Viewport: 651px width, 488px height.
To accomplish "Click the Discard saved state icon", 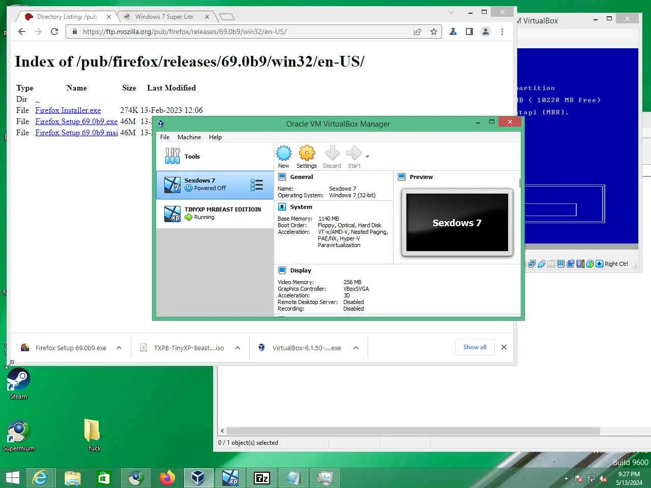I will [332, 153].
